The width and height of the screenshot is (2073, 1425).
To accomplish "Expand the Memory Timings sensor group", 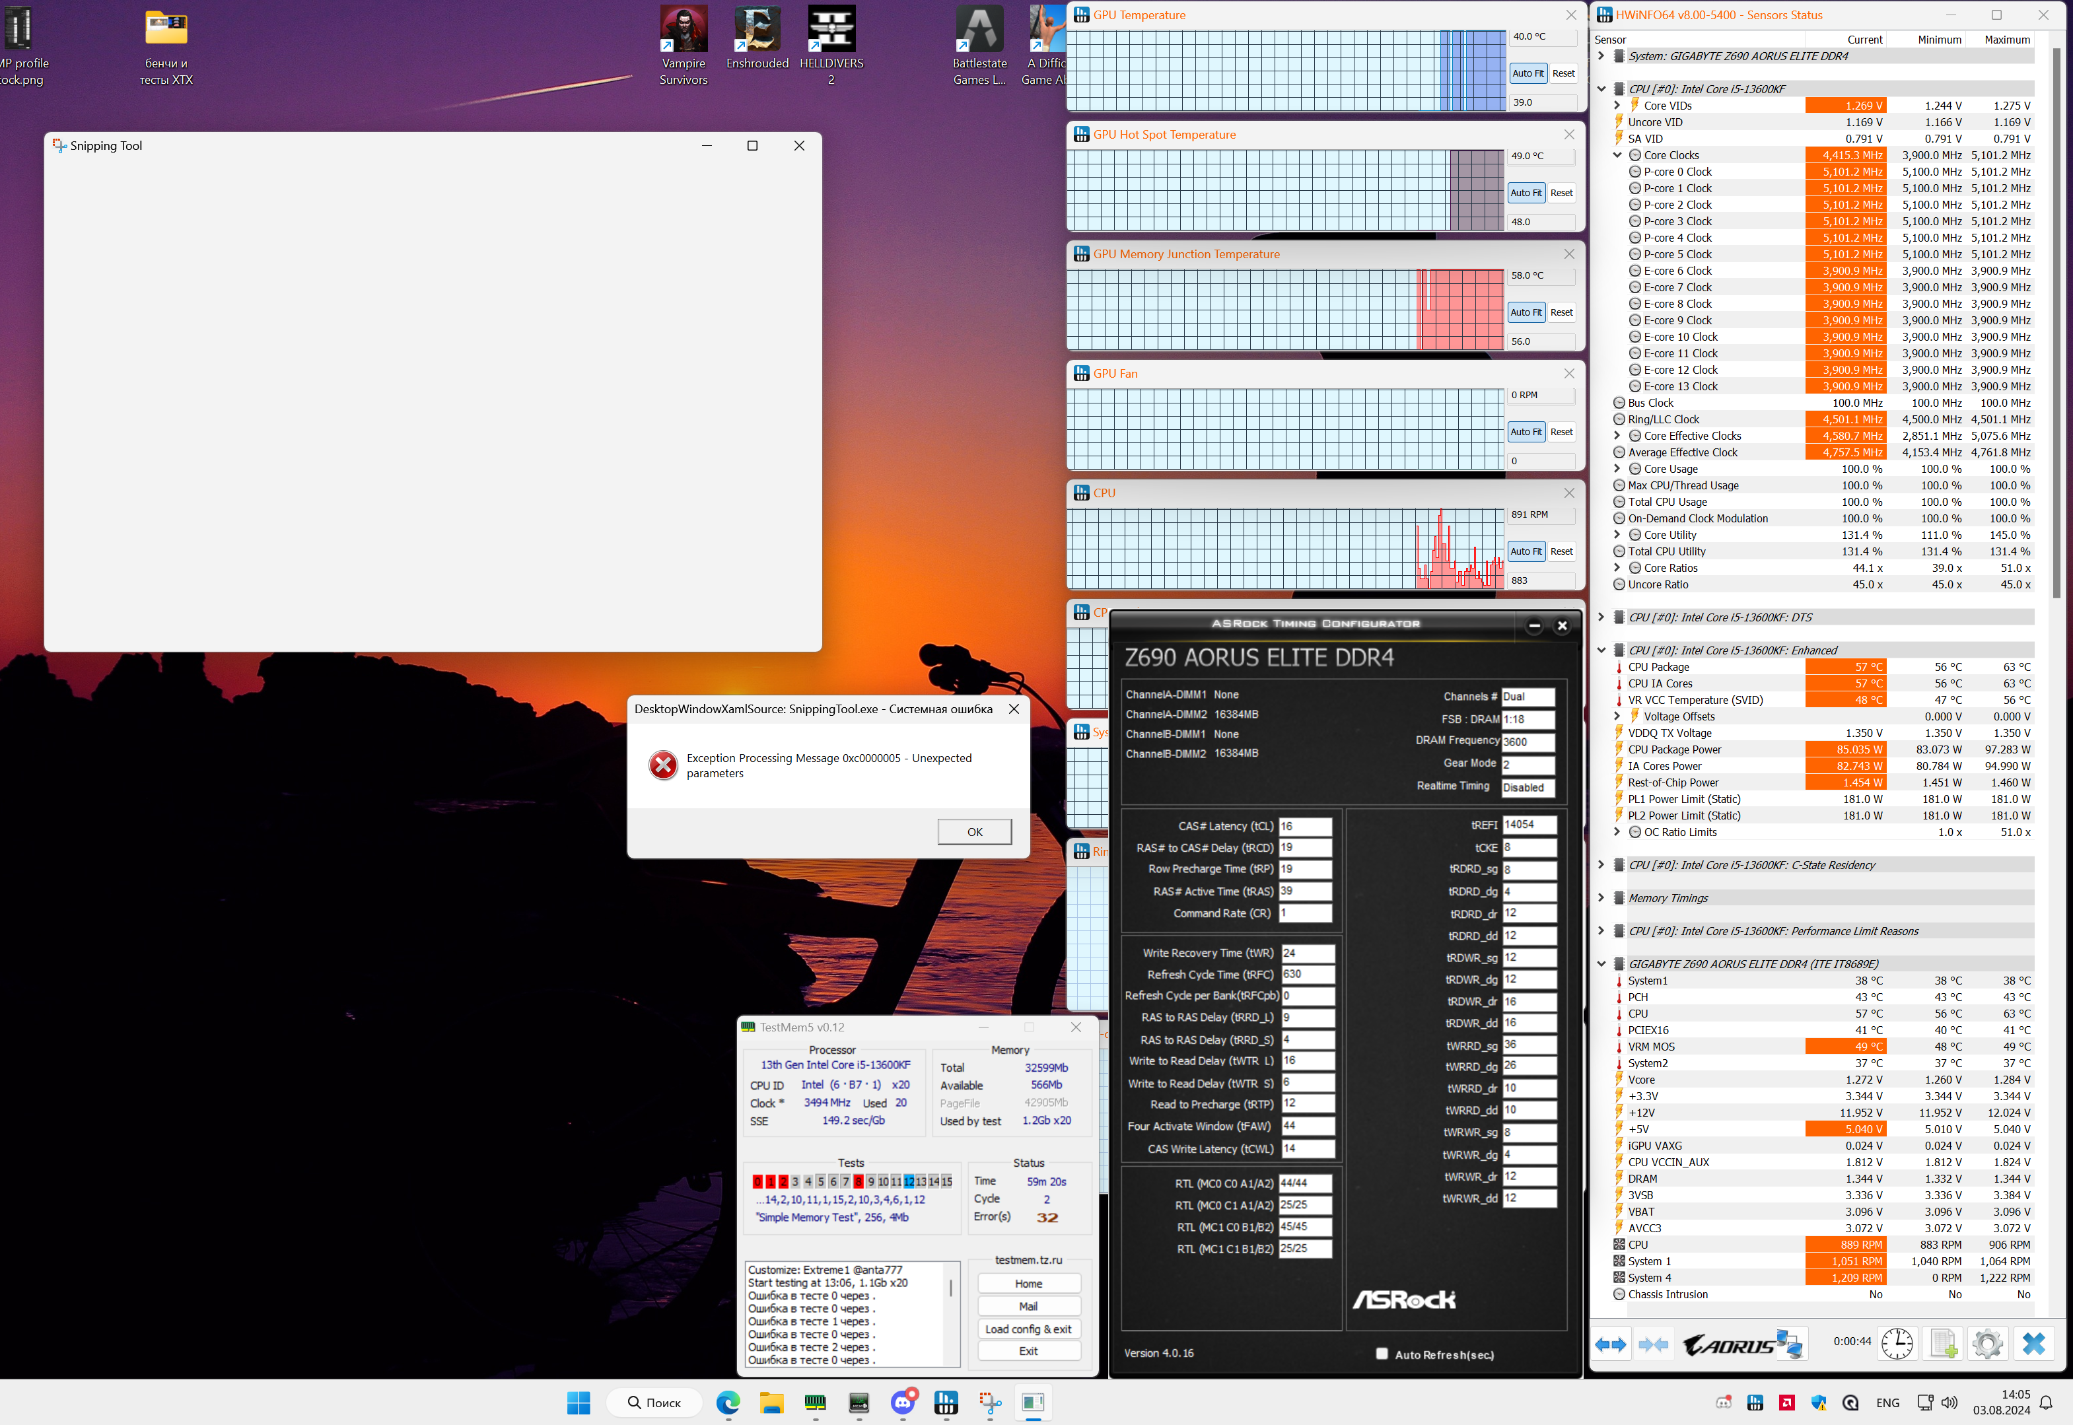I will tap(1601, 898).
